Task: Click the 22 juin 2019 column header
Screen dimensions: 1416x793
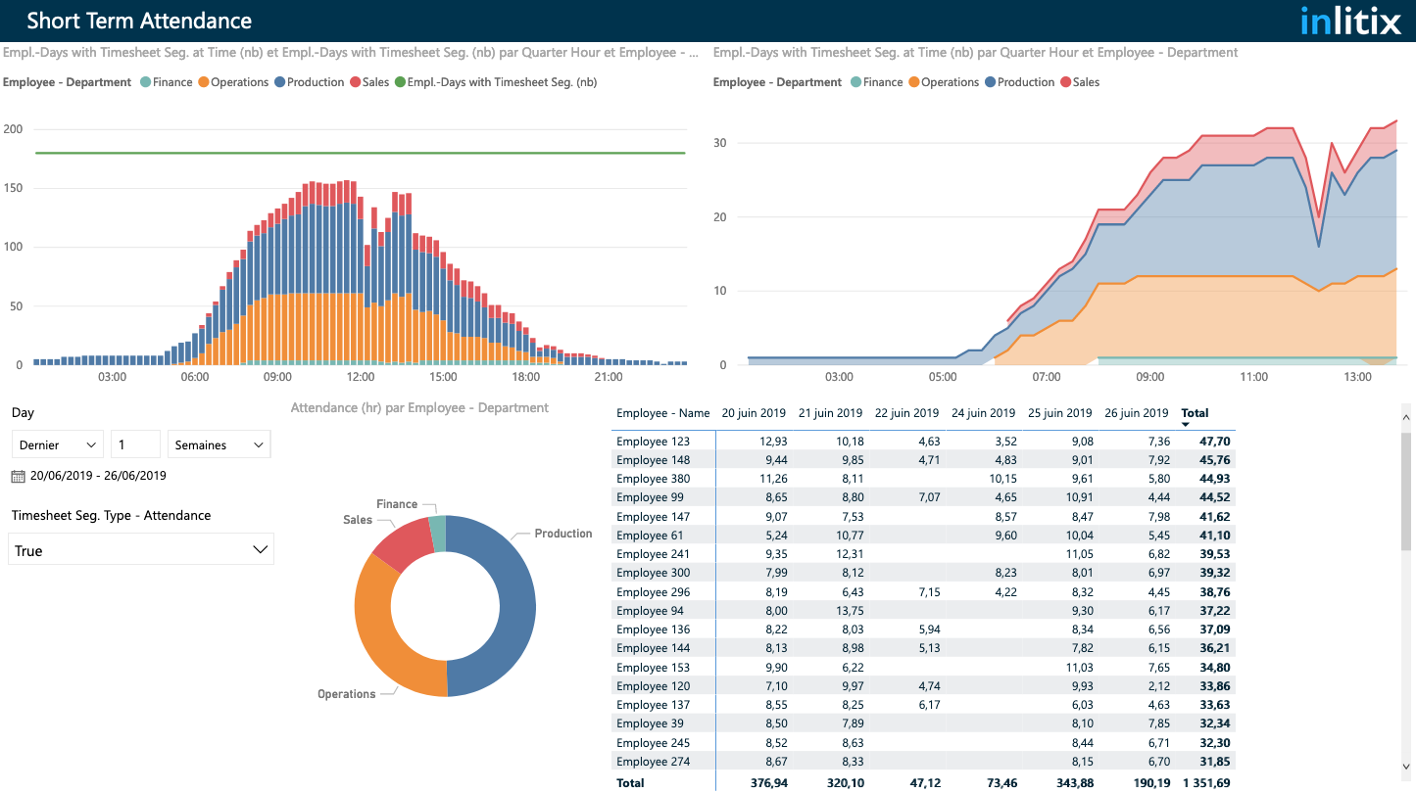Action: point(906,413)
